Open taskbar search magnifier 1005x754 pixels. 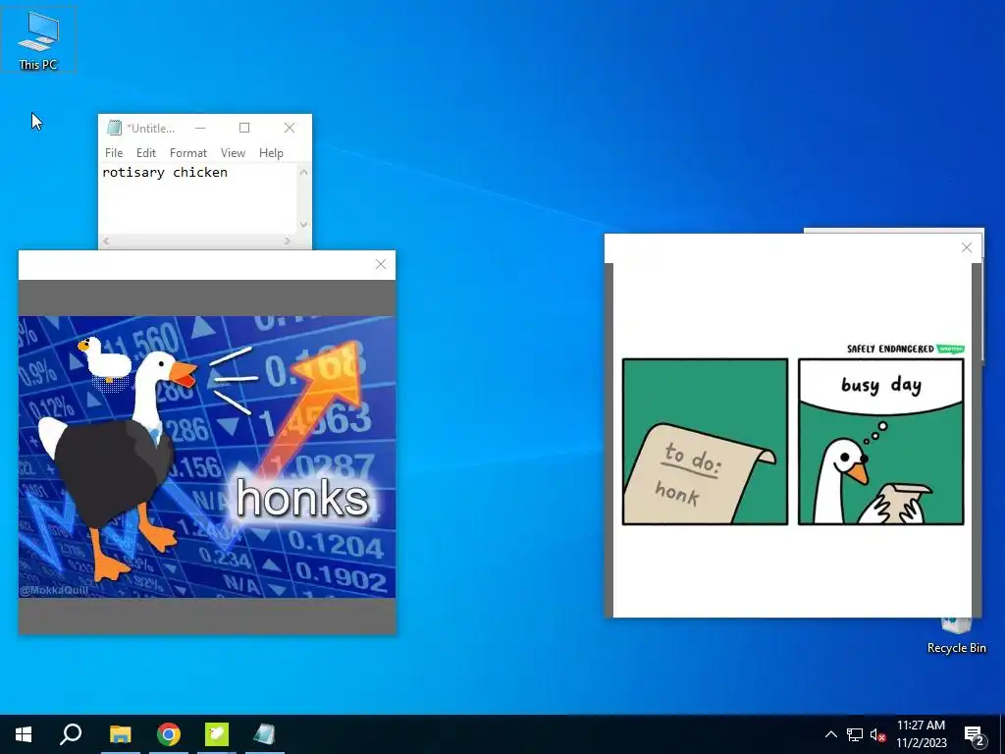(71, 734)
